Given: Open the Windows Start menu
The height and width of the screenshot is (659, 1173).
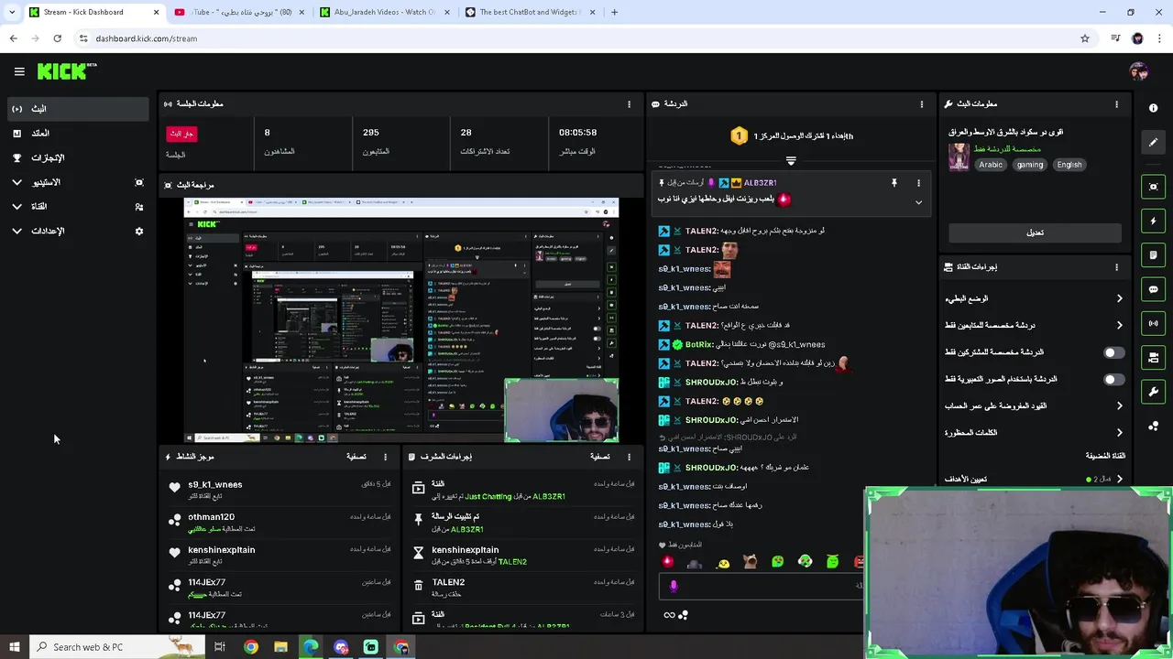Looking at the screenshot, I should pyautogui.click(x=14, y=647).
